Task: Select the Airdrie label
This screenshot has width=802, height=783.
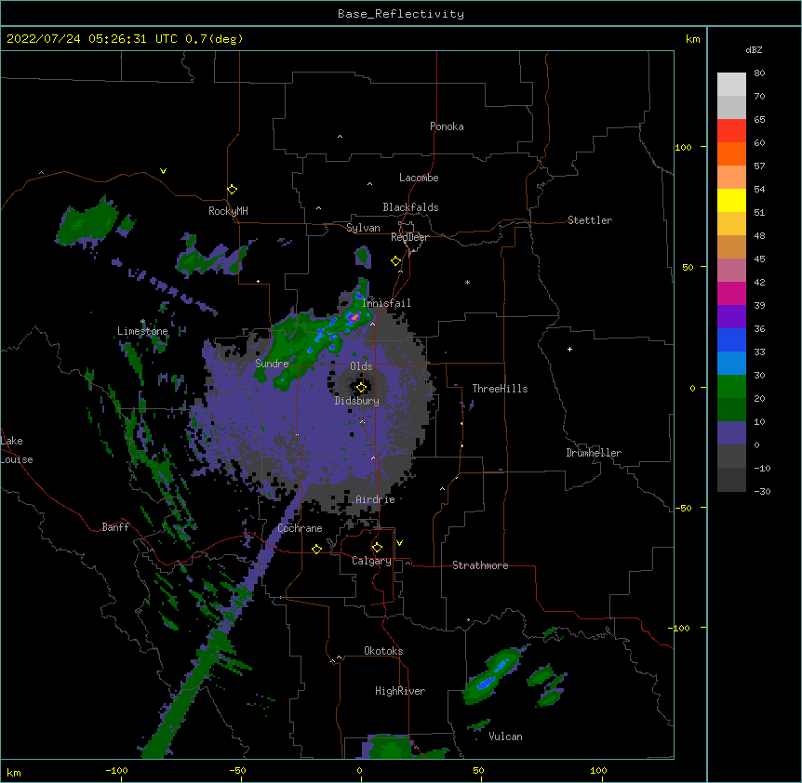Action: [x=376, y=499]
